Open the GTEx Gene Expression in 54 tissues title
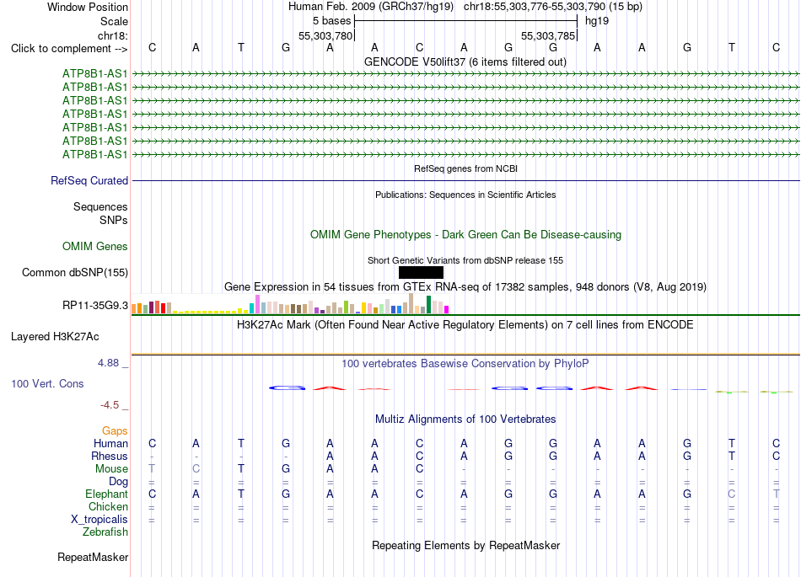This screenshot has width=801, height=577. [465, 286]
